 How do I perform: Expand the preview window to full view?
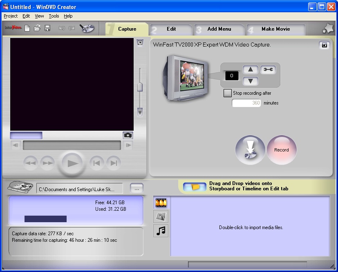140,43
